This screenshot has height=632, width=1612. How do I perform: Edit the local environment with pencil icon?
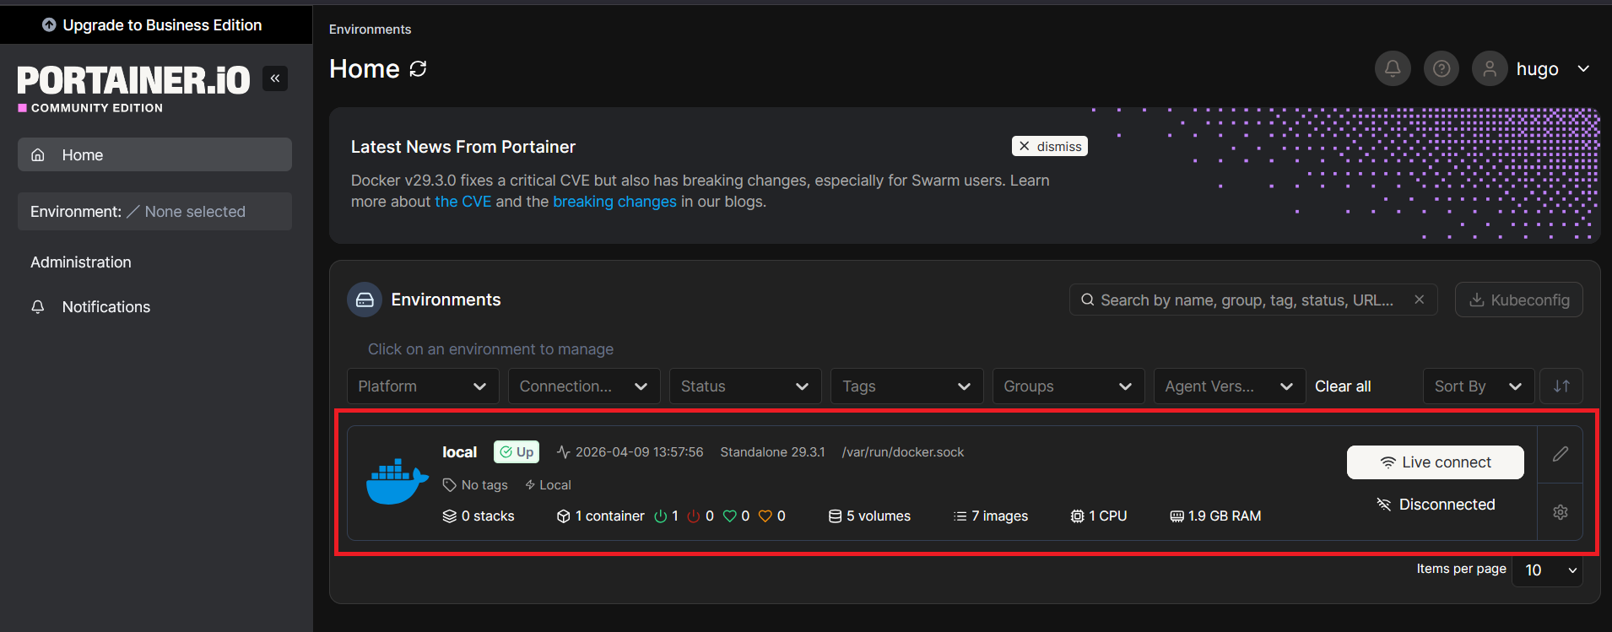click(1561, 454)
